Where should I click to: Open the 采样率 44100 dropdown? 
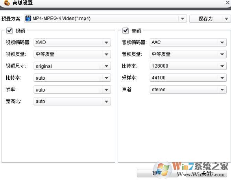[188, 78]
